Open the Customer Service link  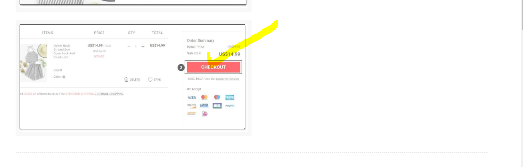[x=228, y=79]
